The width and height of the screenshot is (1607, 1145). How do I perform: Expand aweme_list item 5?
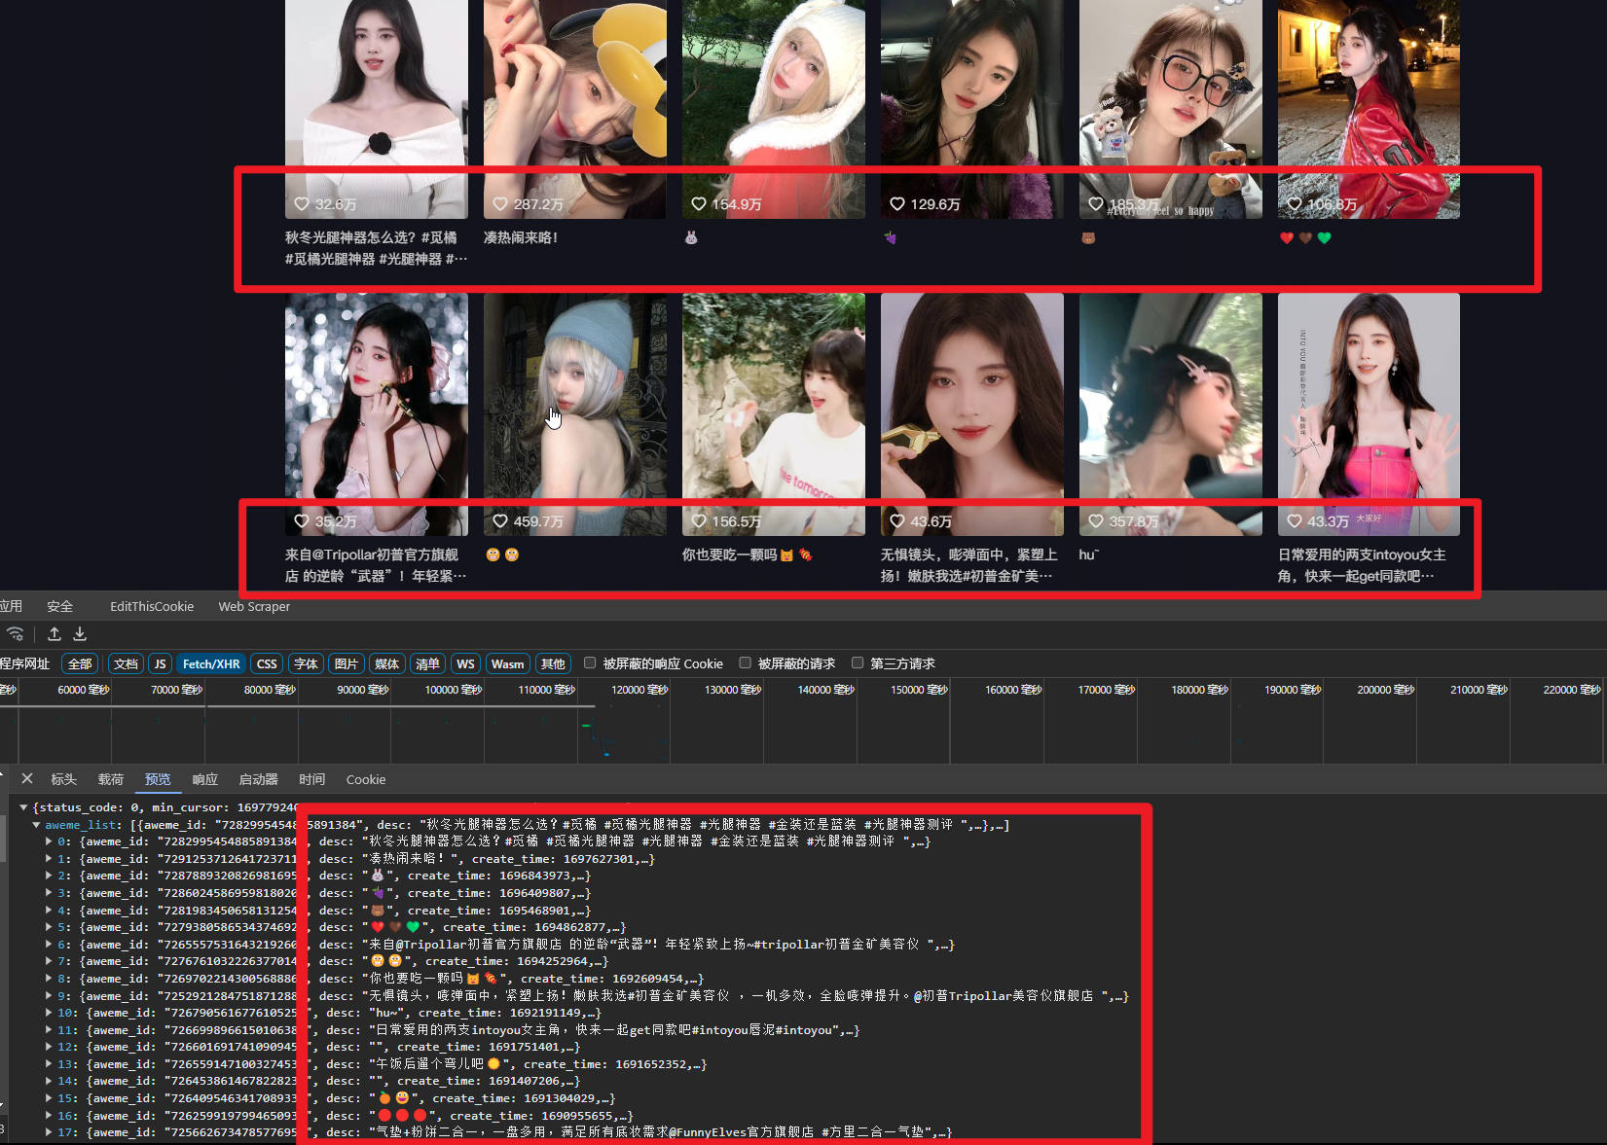(x=49, y=927)
